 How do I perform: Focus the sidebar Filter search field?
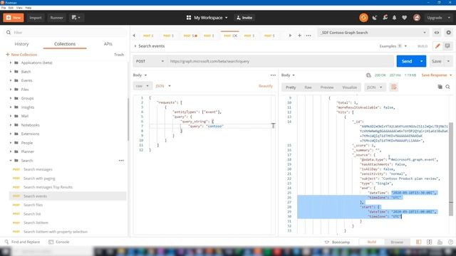66,33
